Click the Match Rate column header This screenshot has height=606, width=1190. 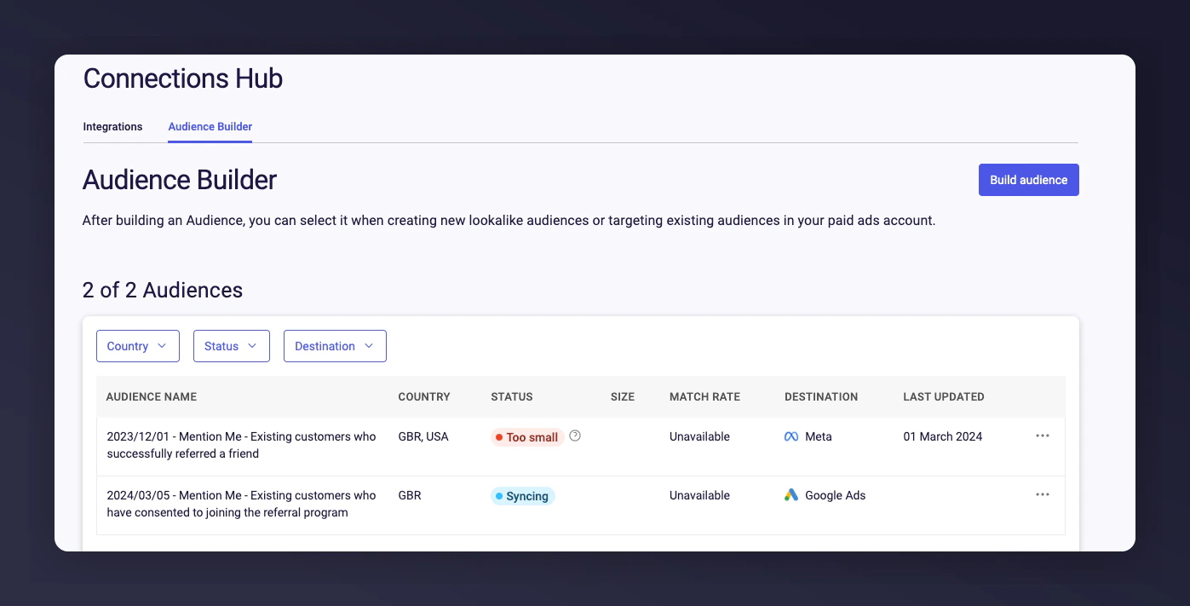pos(704,397)
